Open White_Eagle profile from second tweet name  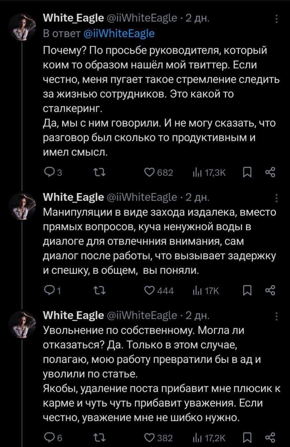tap(73, 197)
